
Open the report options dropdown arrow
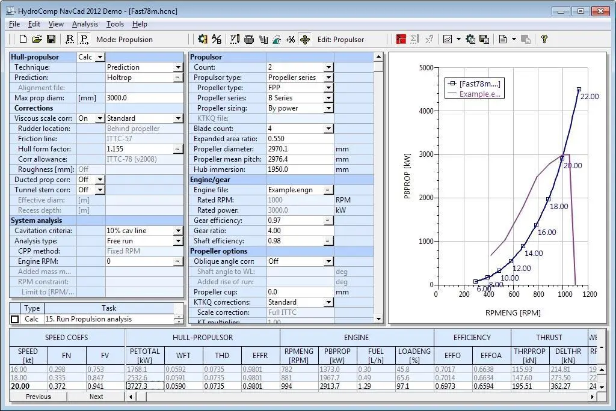[x=514, y=39]
